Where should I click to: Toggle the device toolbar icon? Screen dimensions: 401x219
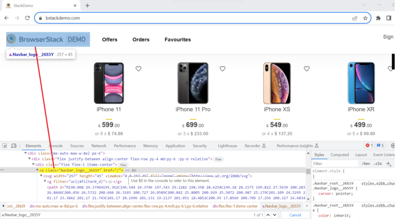coord(14,146)
